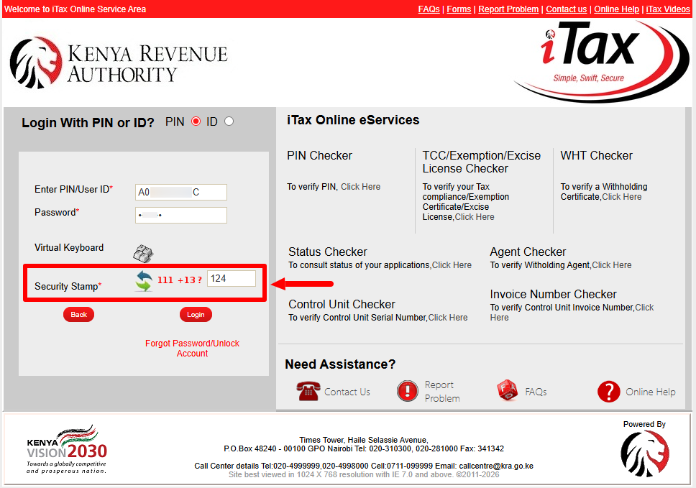Click the Control Unit Checker heading
Screen dimensions: 696x488
(x=342, y=304)
